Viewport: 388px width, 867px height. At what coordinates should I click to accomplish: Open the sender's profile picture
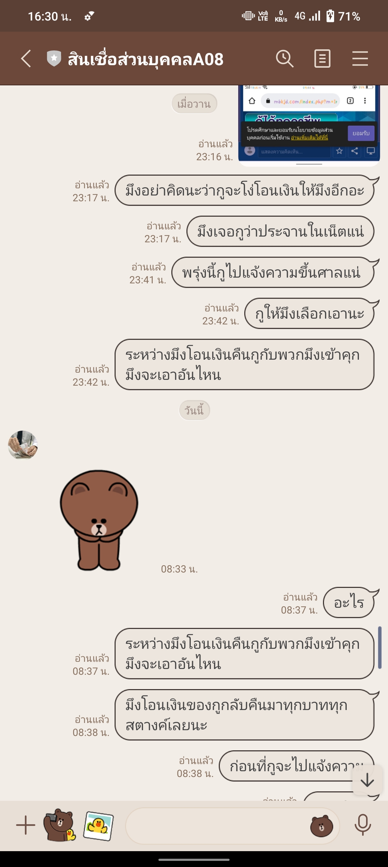pos(23,445)
